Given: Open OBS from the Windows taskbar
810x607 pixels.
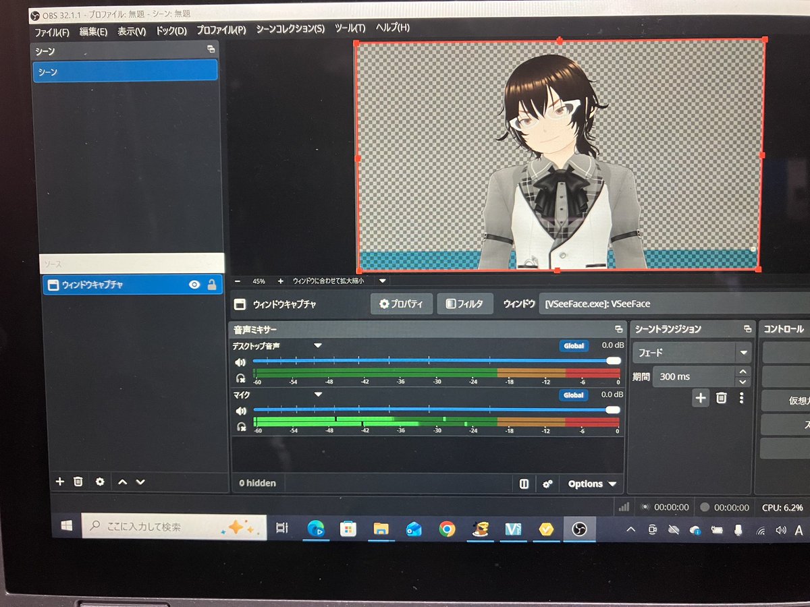Looking at the screenshot, I should (x=579, y=529).
